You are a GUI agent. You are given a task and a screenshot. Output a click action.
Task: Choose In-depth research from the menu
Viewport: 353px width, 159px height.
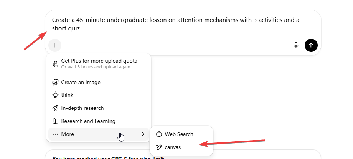pos(82,108)
